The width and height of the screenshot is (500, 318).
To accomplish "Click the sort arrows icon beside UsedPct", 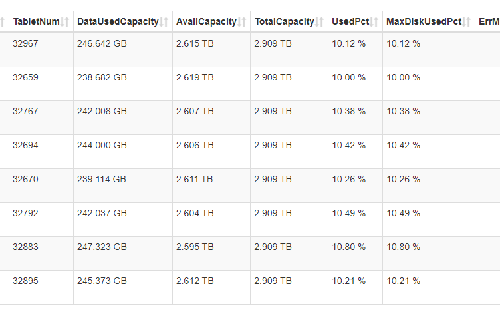I will click(x=375, y=22).
